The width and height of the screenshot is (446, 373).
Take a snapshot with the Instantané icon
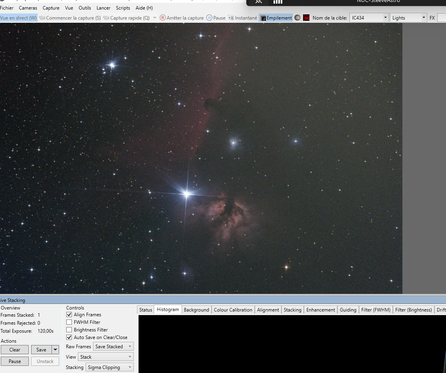pos(231,18)
